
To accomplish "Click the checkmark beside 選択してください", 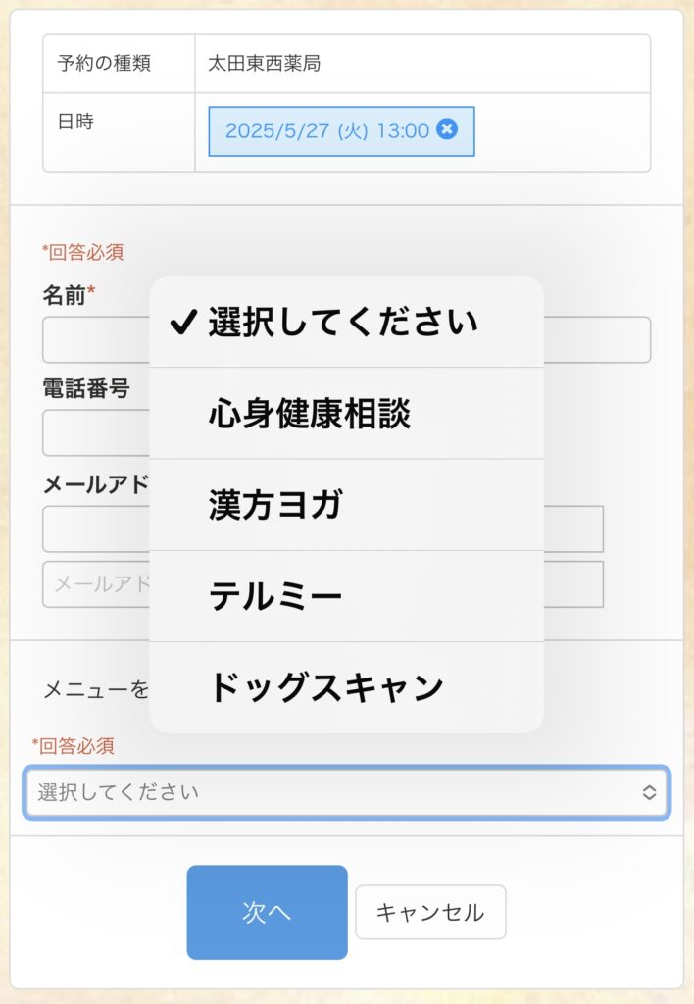I will tap(183, 322).
